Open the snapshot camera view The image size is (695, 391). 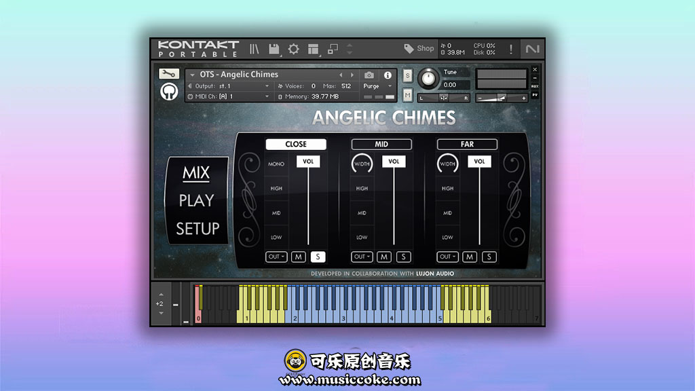tap(369, 75)
